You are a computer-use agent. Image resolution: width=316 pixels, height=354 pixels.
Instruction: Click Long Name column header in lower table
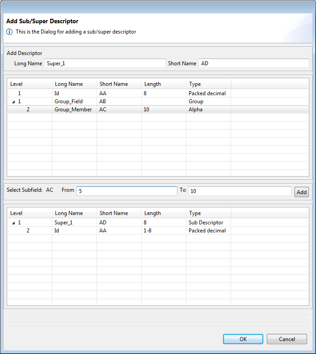75,213
